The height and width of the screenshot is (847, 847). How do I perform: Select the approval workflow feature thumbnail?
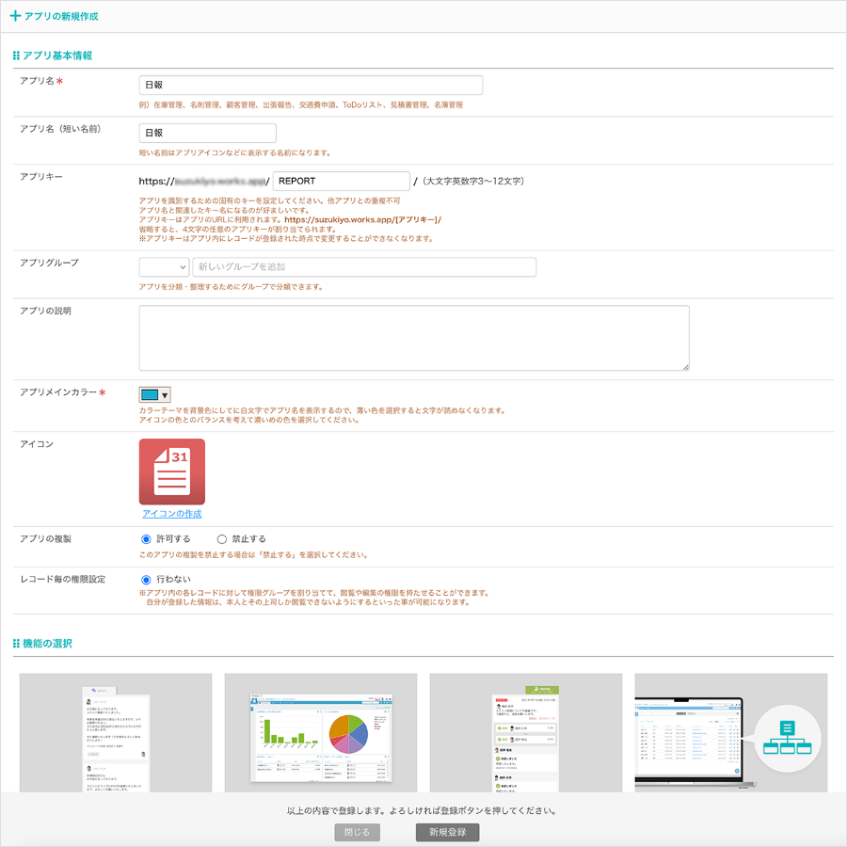point(526,732)
